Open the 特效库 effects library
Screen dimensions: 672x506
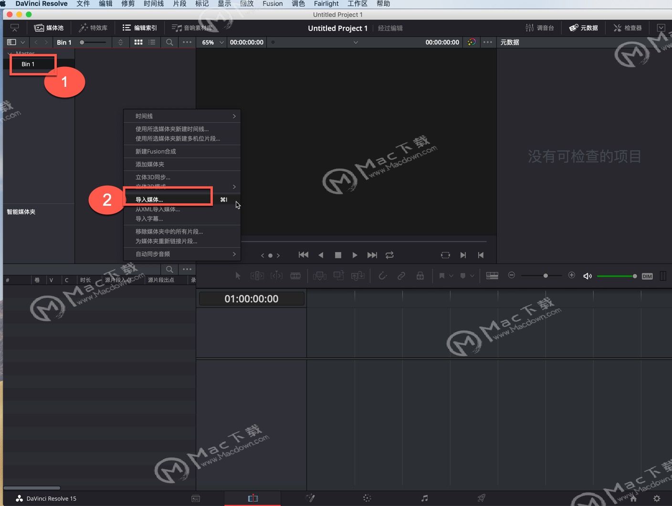[93, 28]
